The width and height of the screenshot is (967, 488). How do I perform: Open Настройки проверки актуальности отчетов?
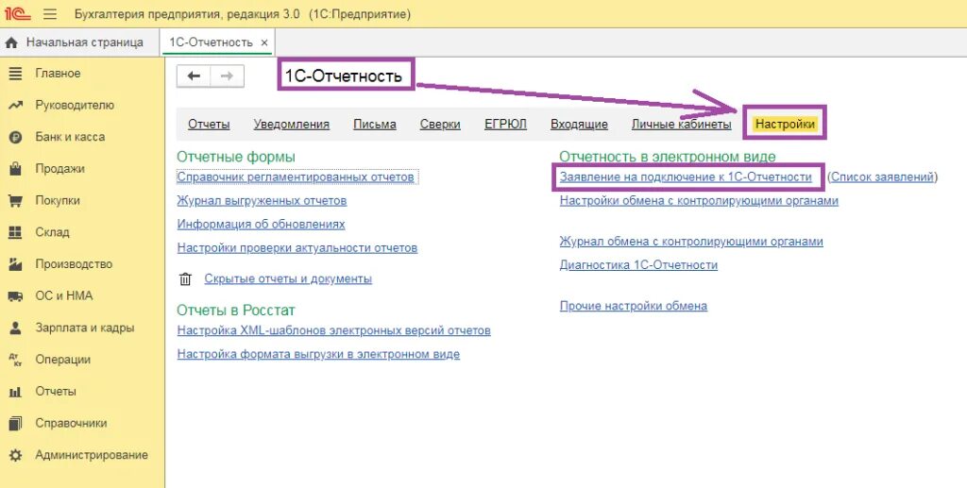[x=297, y=248]
